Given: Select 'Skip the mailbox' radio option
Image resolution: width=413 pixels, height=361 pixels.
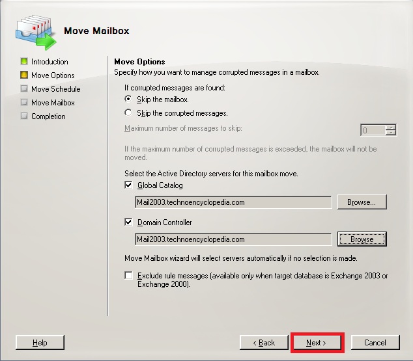Looking at the screenshot, I should (x=128, y=99).
